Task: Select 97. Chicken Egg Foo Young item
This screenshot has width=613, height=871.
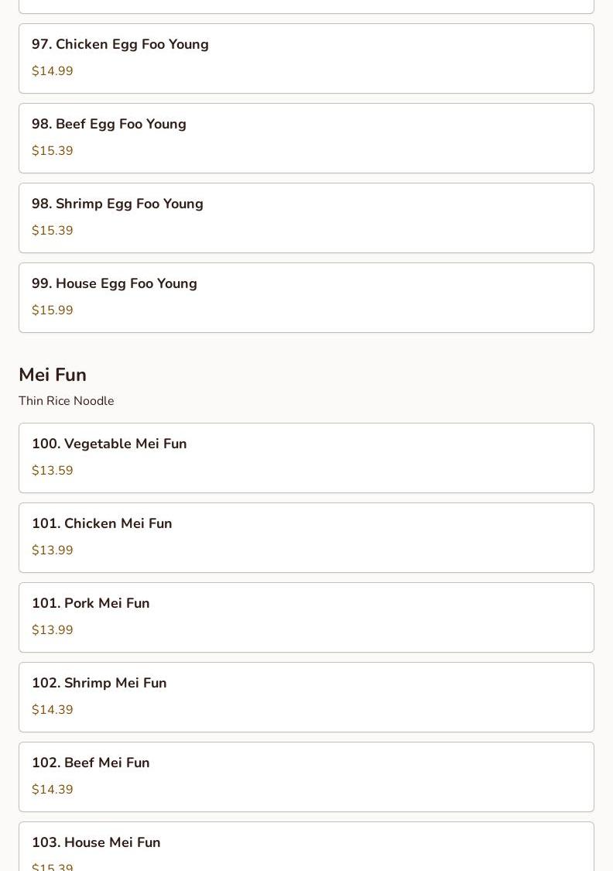Action: pos(306,58)
